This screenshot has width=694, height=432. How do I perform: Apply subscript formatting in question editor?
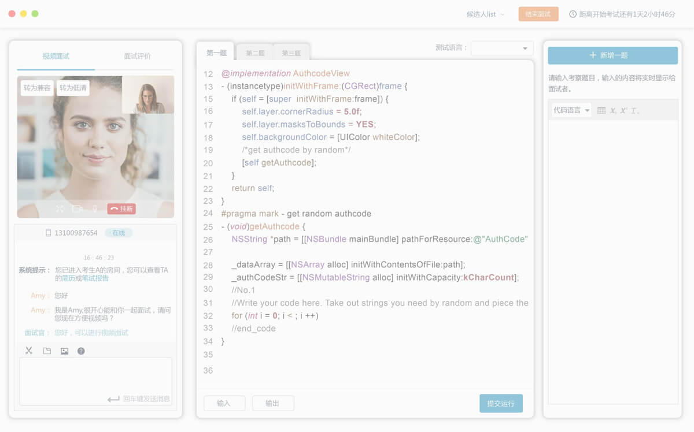click(612, 110)
